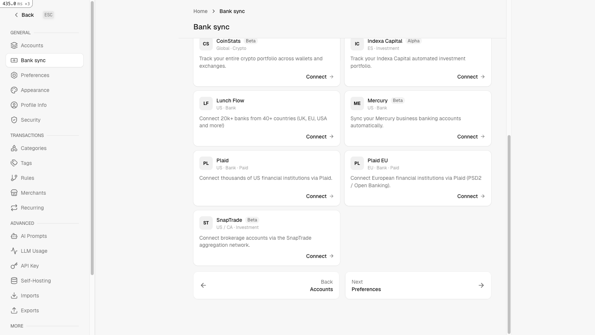Go back to Accounts via footer card
The image size is (595, 335).
266,285
